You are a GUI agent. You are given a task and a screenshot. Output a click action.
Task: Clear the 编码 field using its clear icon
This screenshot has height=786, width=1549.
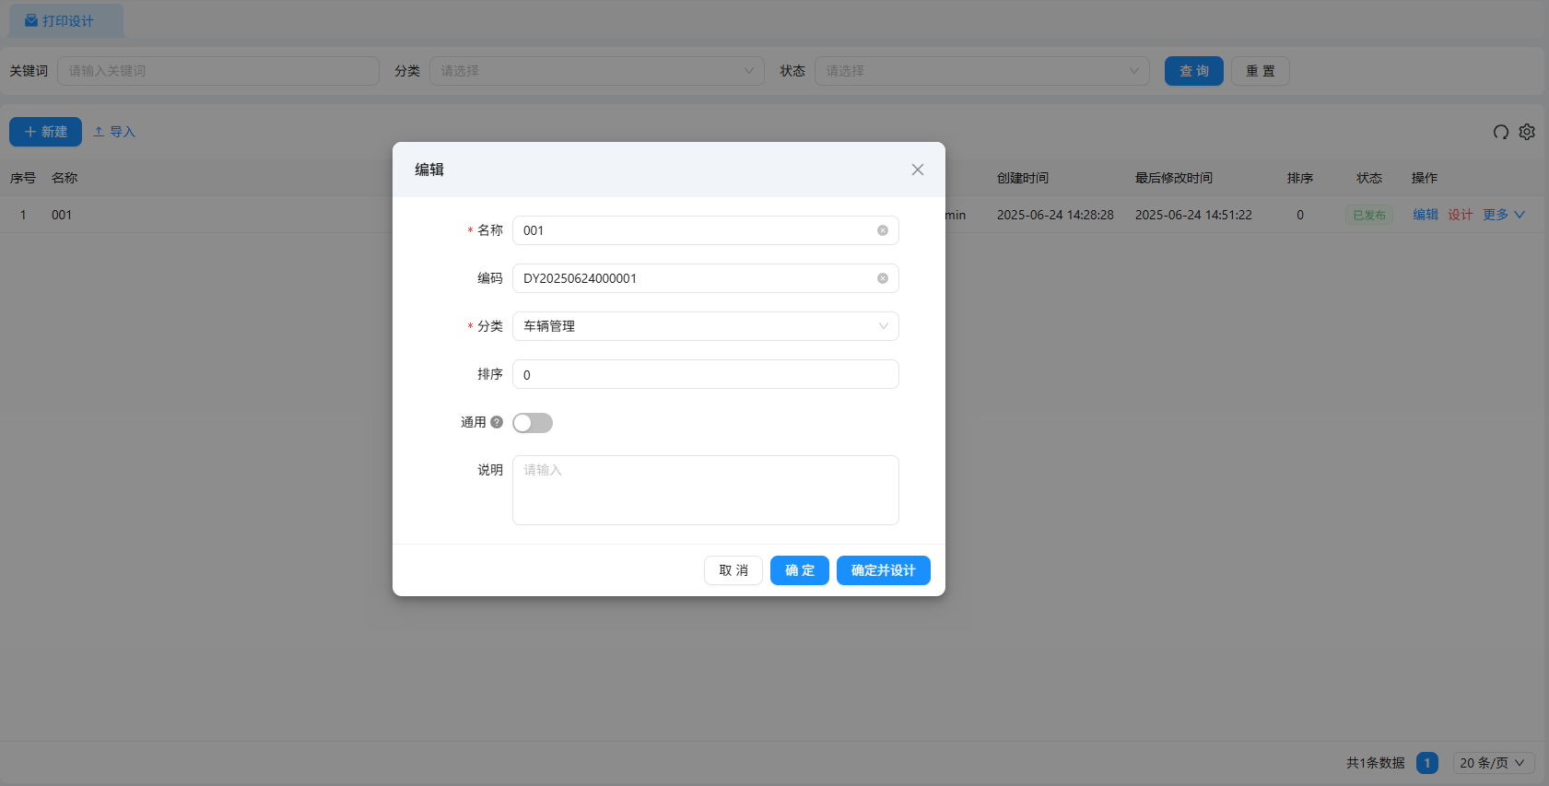[882, 278]
